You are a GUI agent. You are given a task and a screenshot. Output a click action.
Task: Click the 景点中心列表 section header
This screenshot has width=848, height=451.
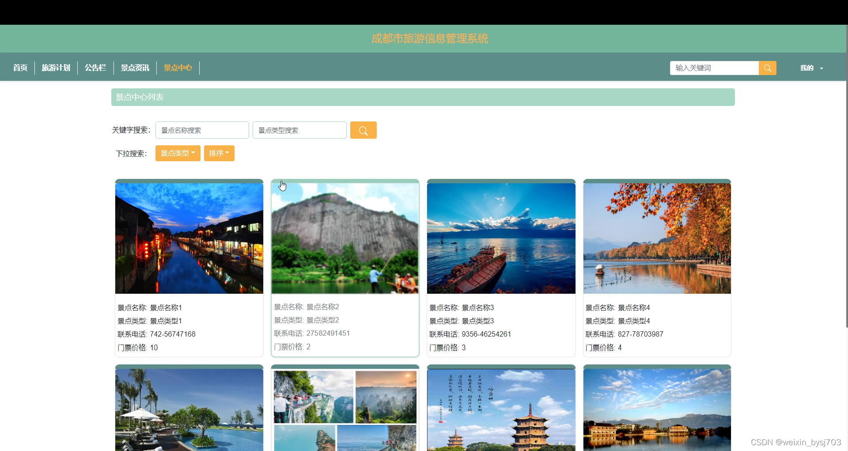click(x=423, y=97)
